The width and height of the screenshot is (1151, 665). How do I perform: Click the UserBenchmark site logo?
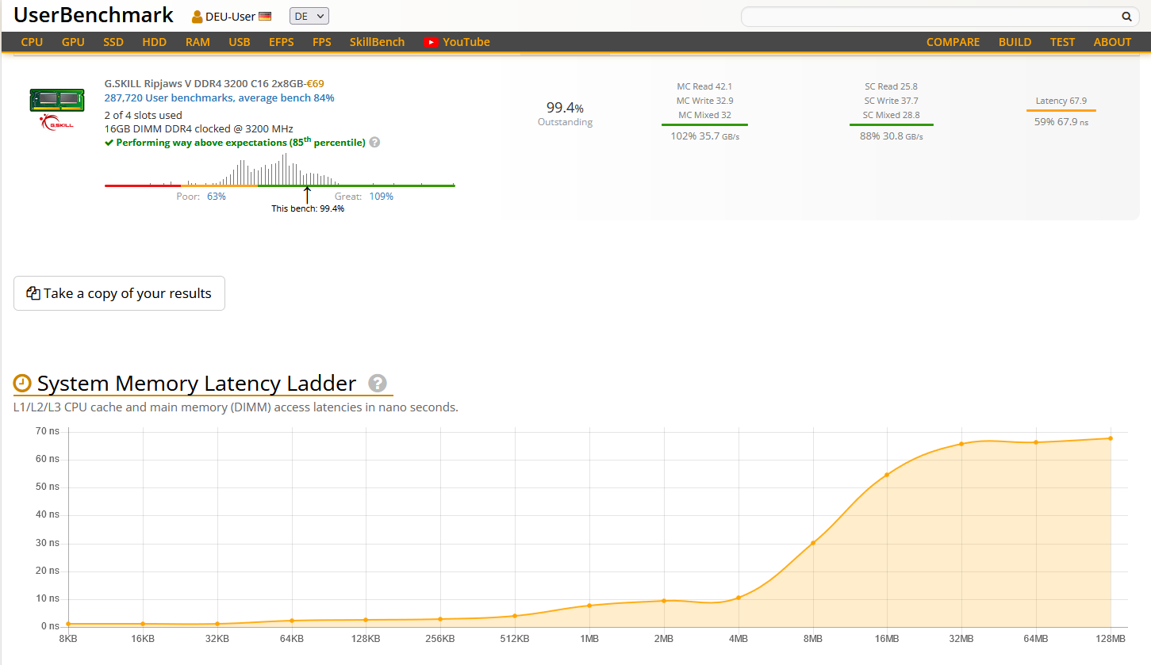coord(94,14)
